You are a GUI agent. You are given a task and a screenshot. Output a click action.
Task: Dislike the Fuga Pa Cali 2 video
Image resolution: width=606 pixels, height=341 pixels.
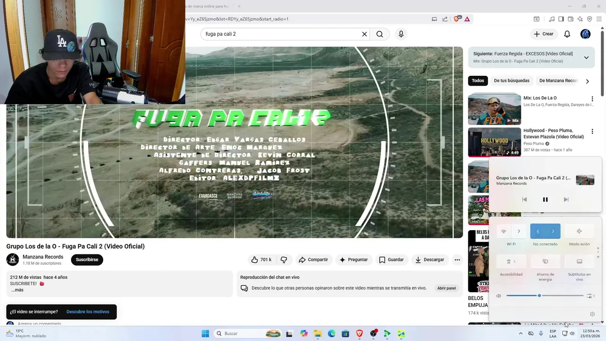tap(284, 260)
